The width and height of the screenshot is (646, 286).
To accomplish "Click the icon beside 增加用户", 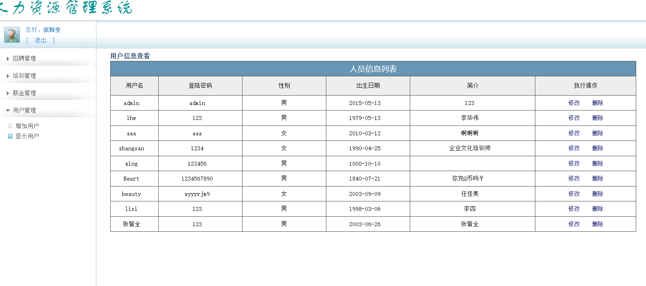I will pos(10,126).
